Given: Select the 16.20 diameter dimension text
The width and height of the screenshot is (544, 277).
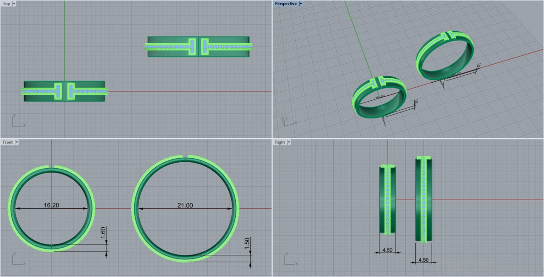Looking at the screenshot, I should click(x=51, y=205).
